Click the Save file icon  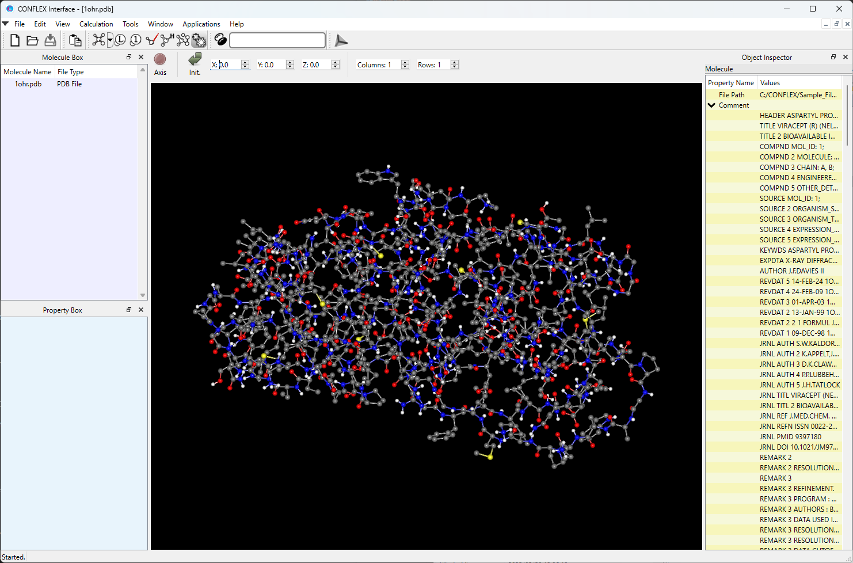[x=51, y=40]
